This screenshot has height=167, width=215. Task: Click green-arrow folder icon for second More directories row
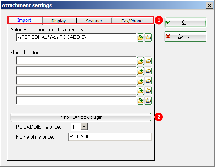(140, 71)
